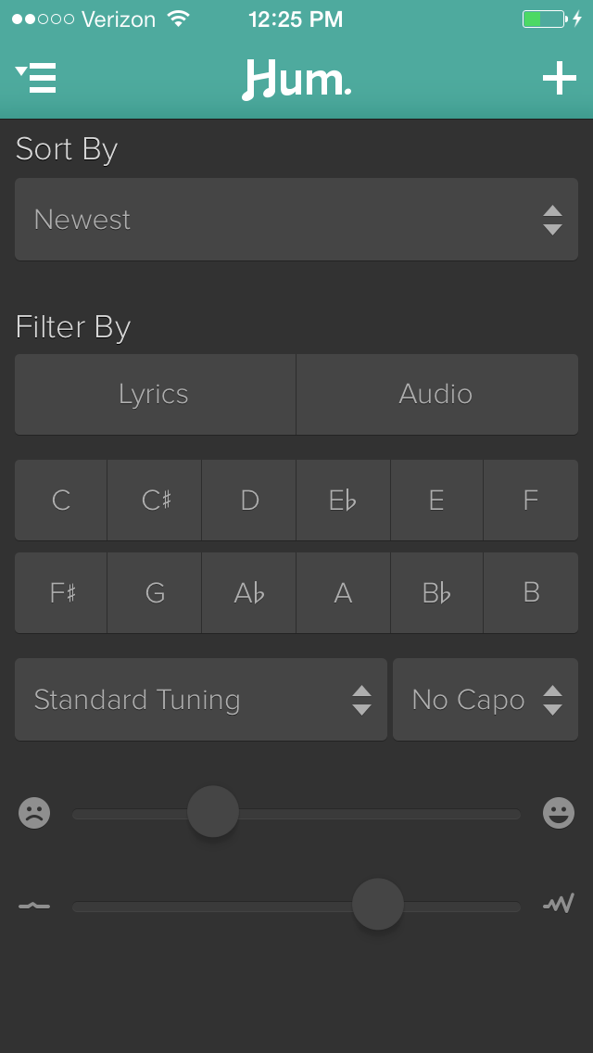This screenshot has height=1053, width=593.
Task: Toggle the Audio filter
Action: point(436,394)
